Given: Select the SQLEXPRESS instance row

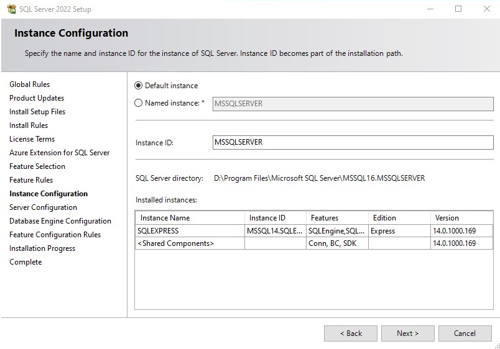Looking at the screenshot, I should pos(158,231).
